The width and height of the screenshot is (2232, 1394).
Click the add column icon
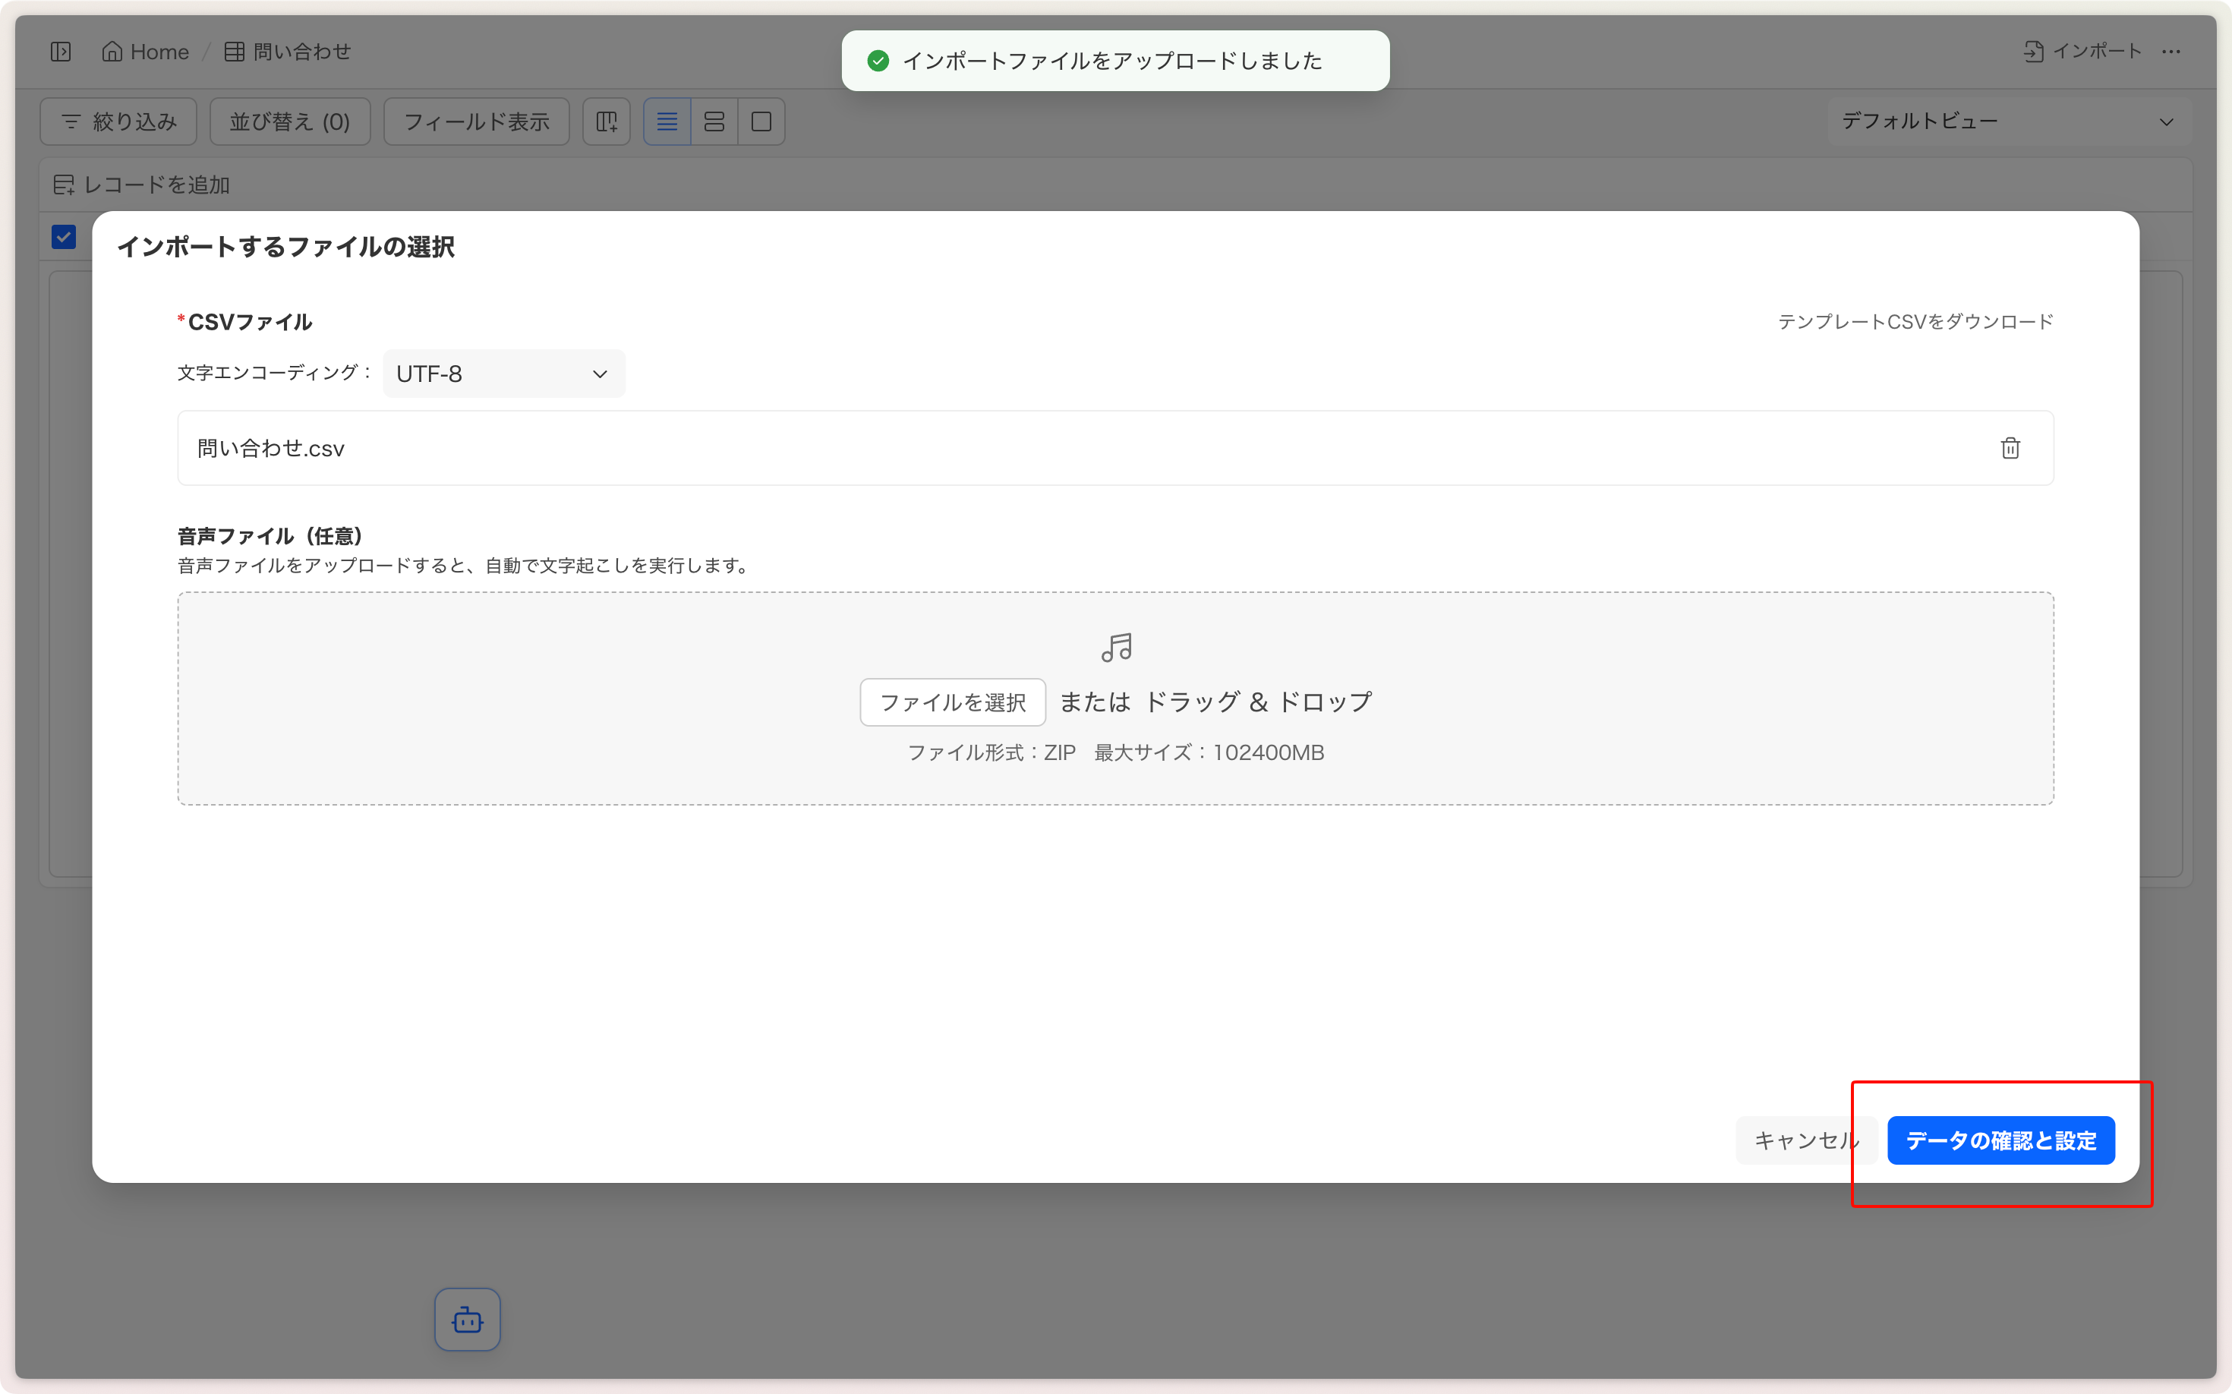(607, 121)
